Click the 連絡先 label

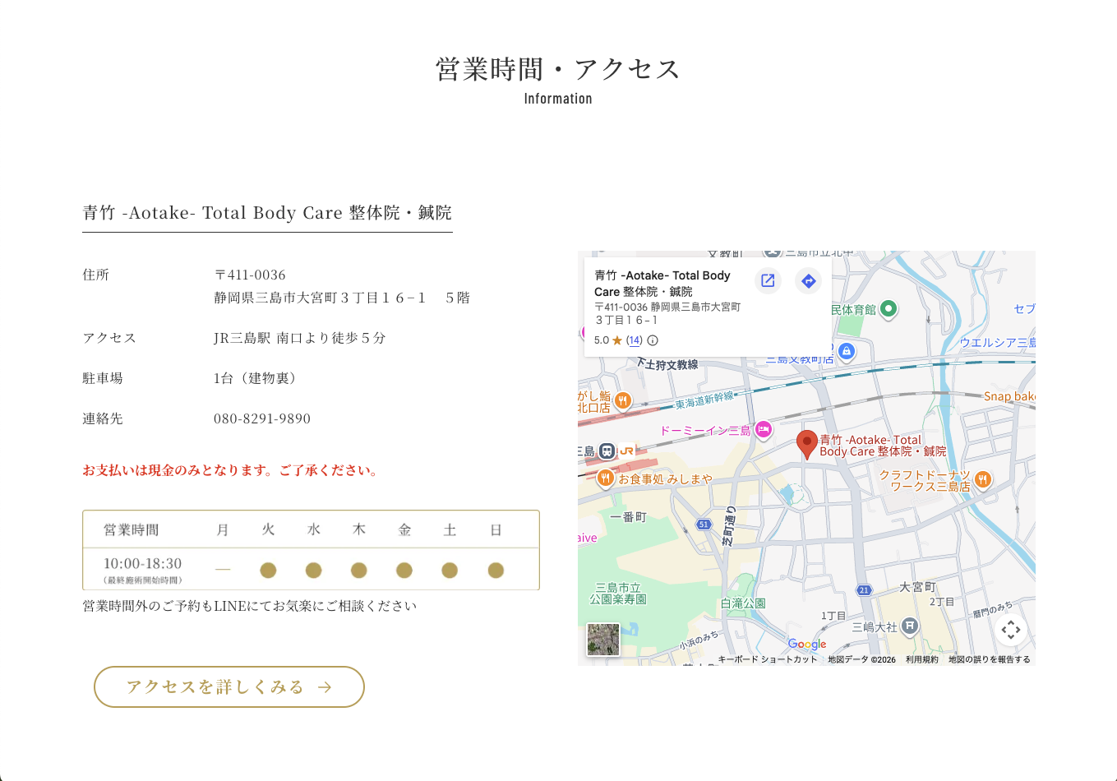[x=103, y=418]
